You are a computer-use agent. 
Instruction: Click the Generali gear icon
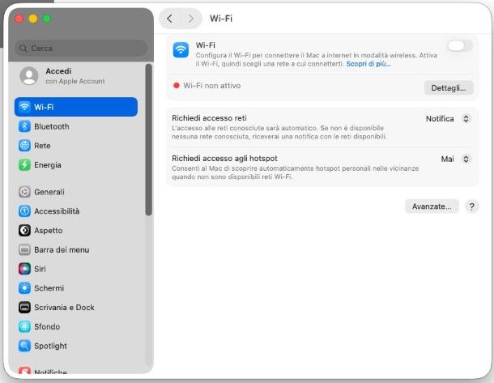24,192
